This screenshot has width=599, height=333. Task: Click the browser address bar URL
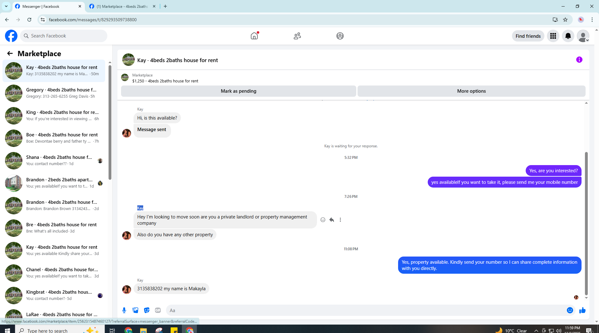pyautogui.click(x=93, y=20)
